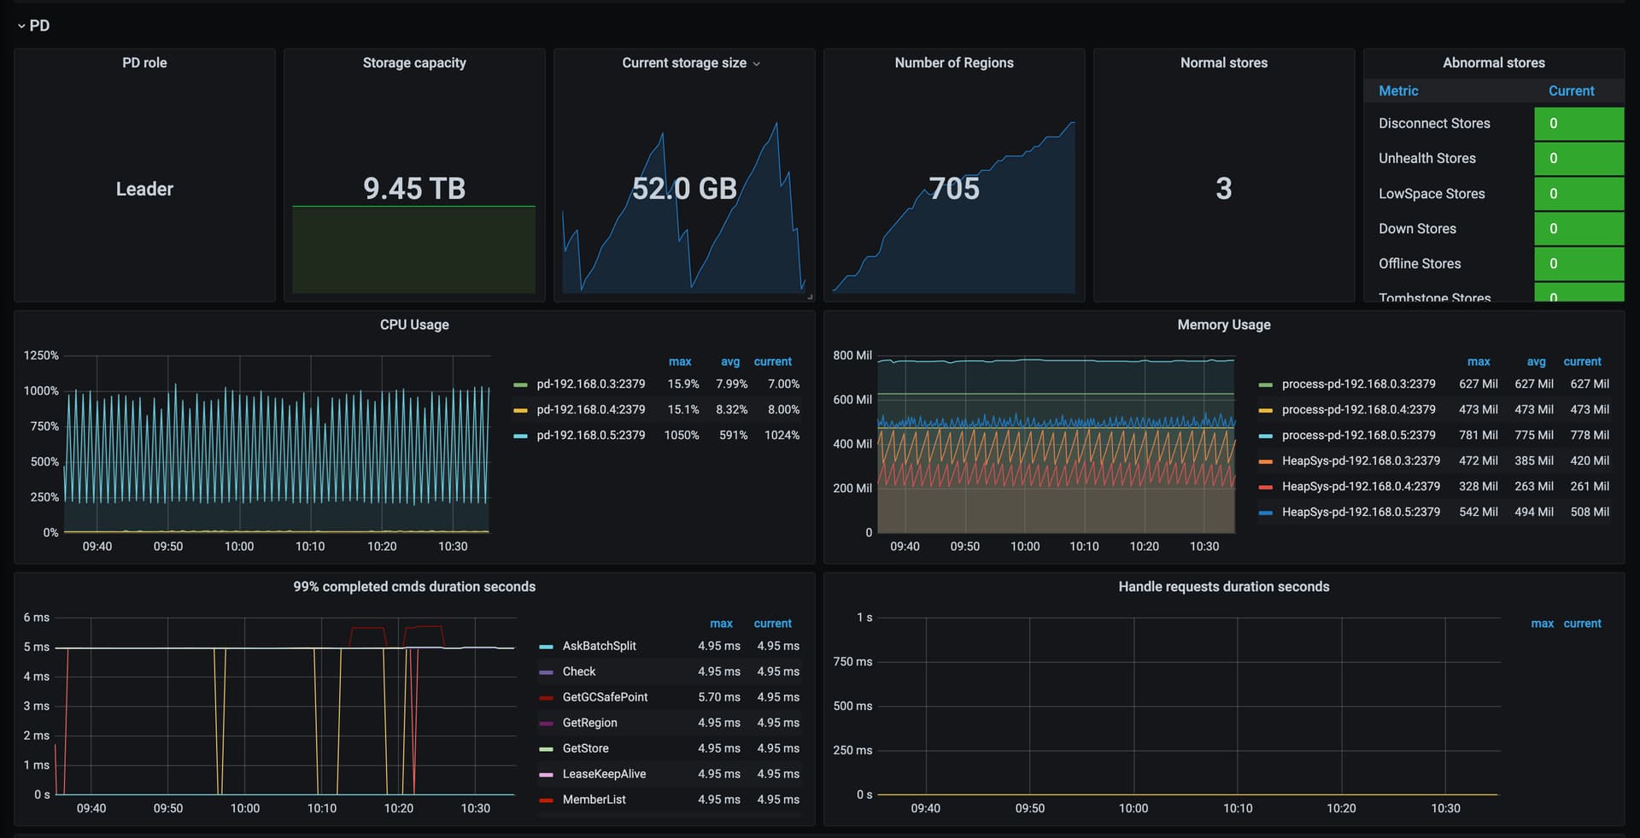The height and width of the screenshot is (838, 1640).
Task: Click the HeapSys-pd-192.168.0.5:2379 legend color icon
Action: coord(1265,513)
